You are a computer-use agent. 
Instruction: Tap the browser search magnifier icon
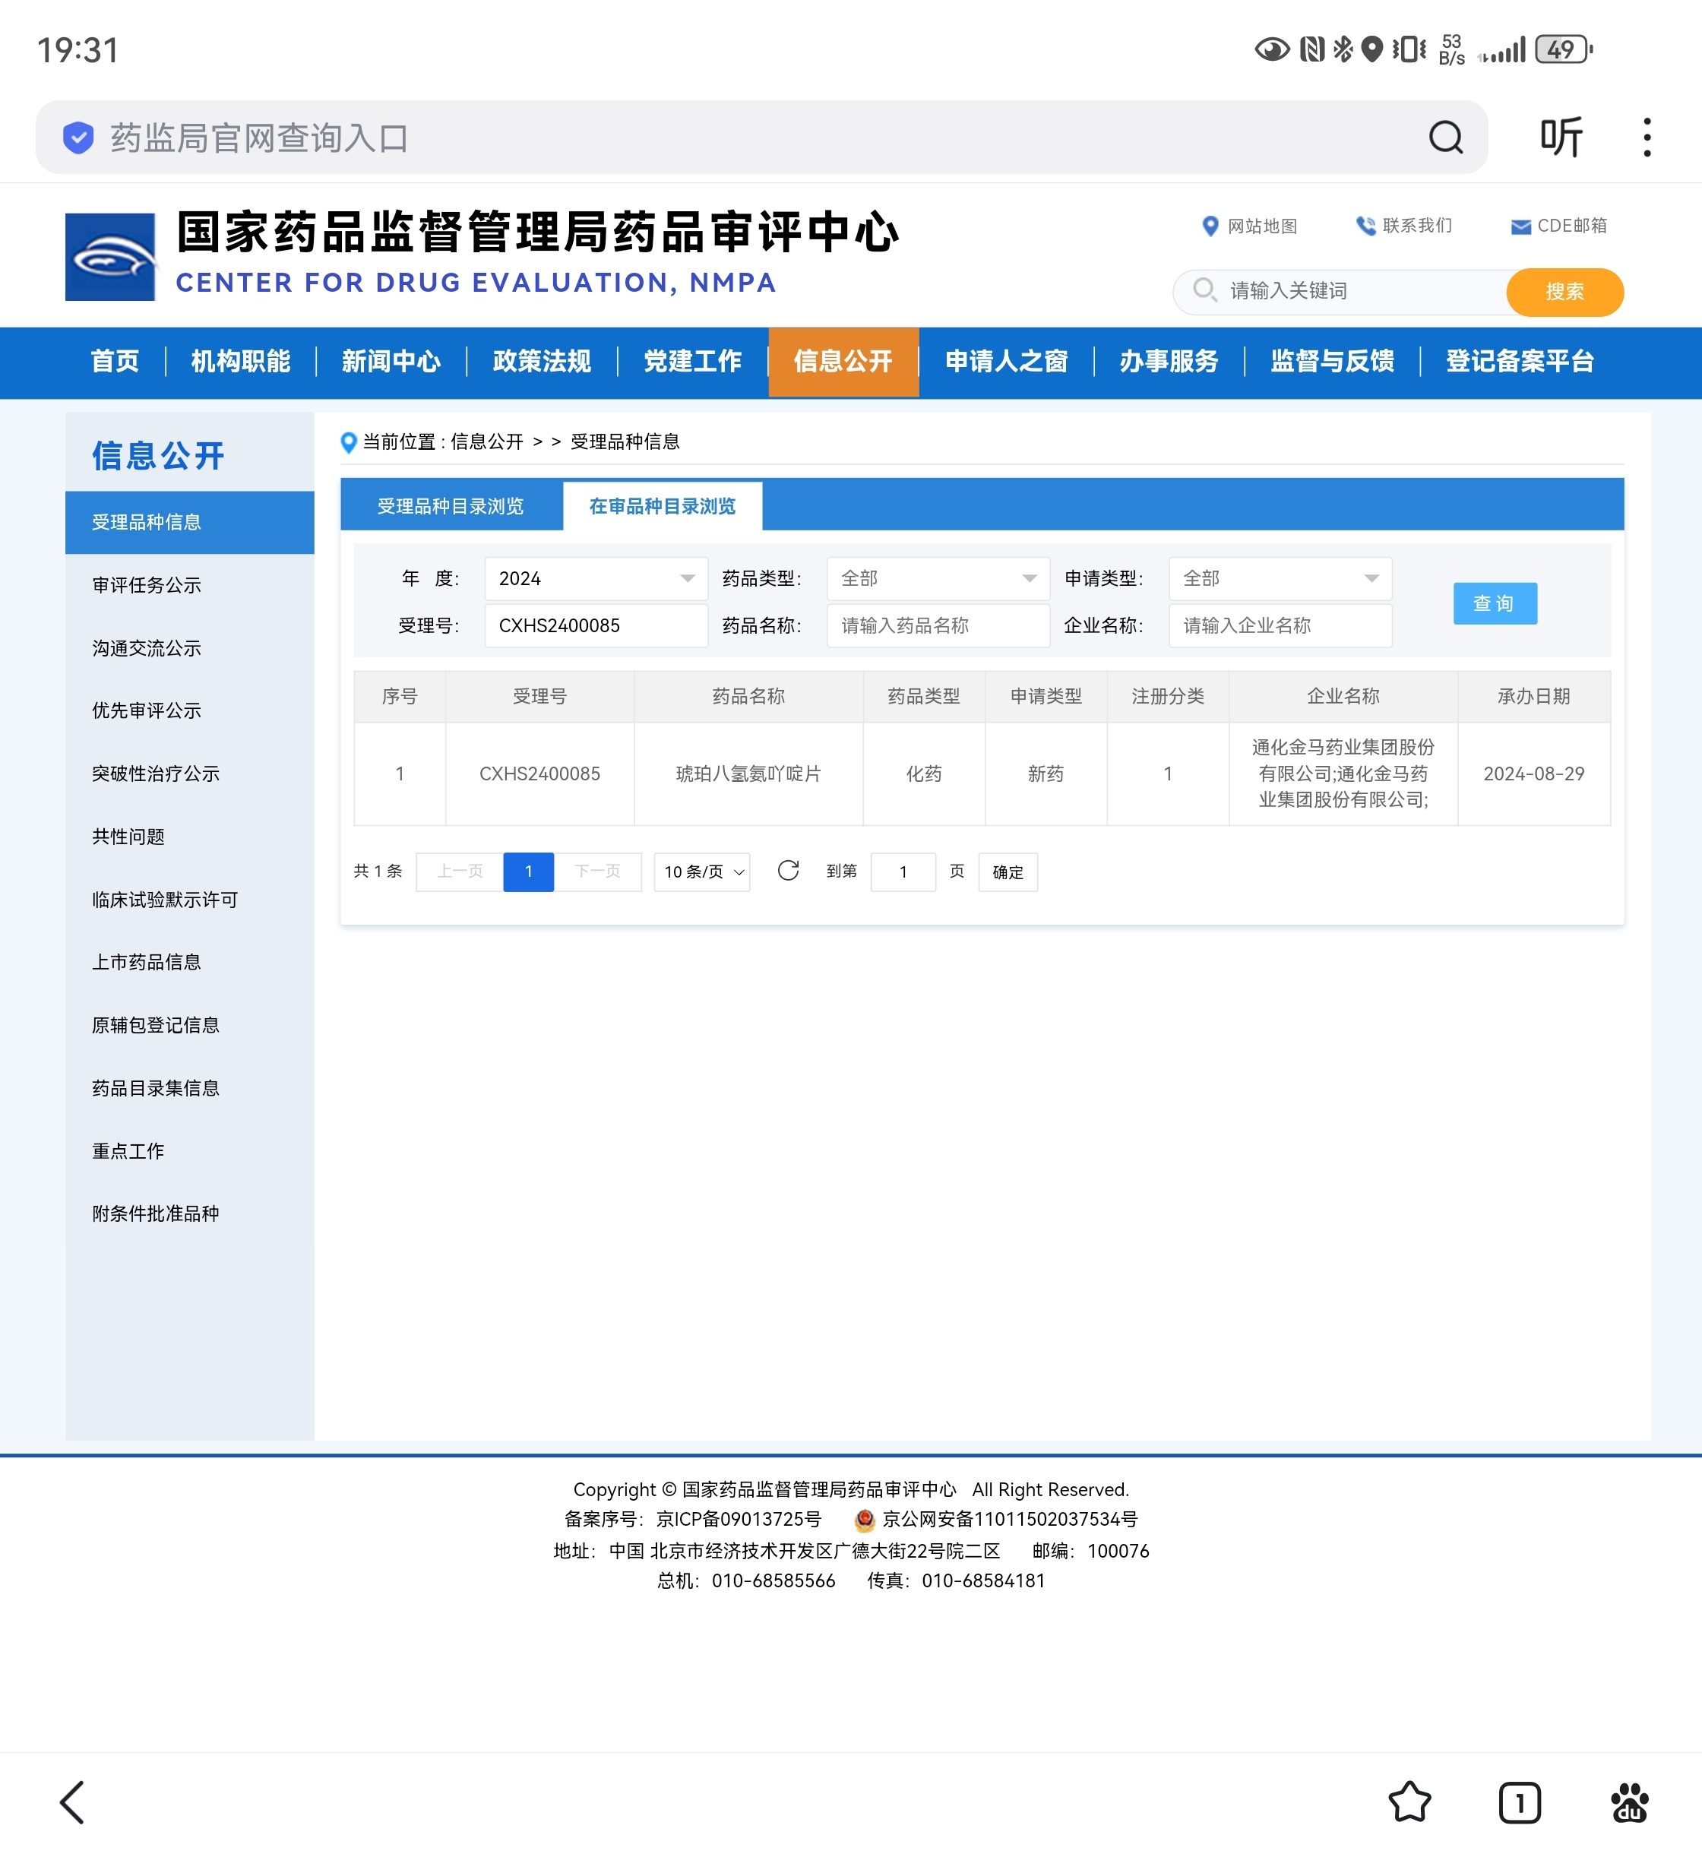1445,138
